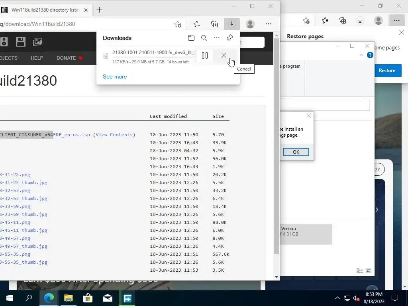
Task: Open taskbar Search
Action: point(29,298)
